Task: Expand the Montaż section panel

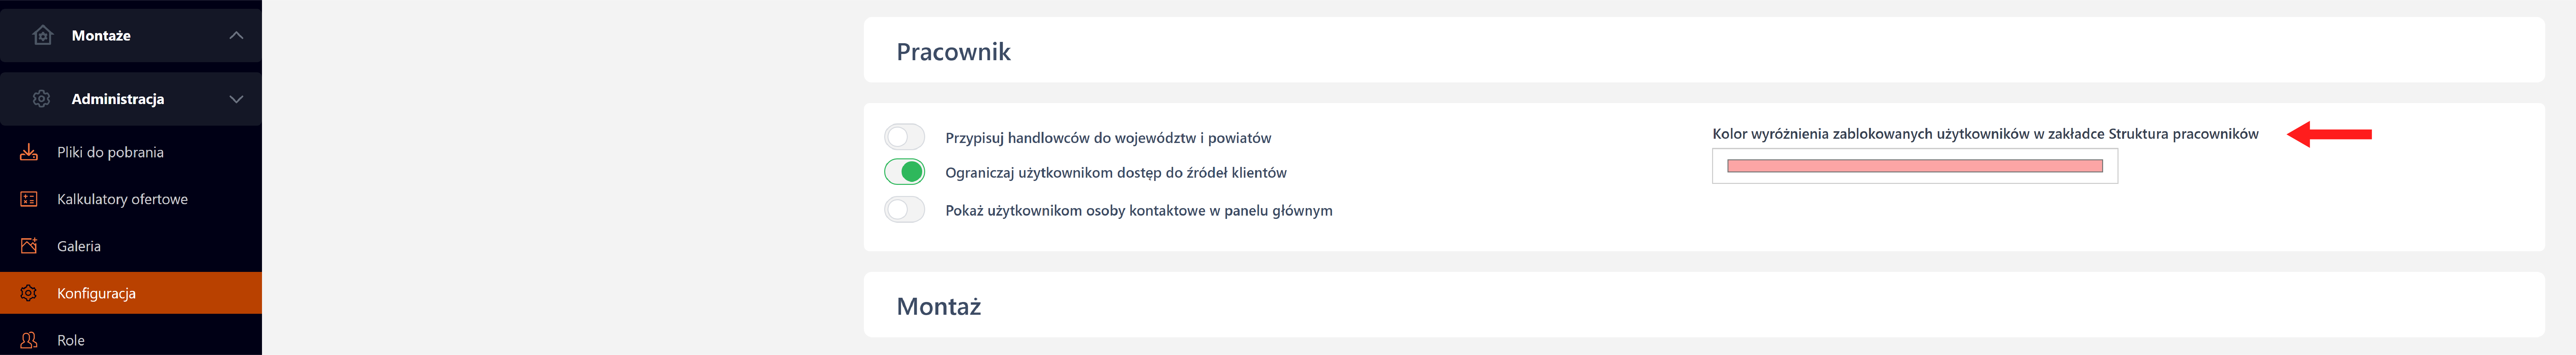Action: tap(938, 306)
